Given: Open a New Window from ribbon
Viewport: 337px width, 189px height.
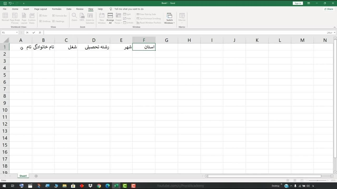Looking at the screenshot, I should coord(102,18).
